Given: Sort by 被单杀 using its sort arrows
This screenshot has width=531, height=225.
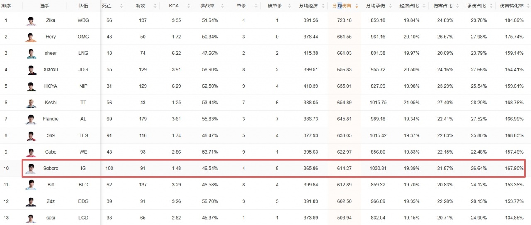Looking at the screenshot, I should 290,6.
